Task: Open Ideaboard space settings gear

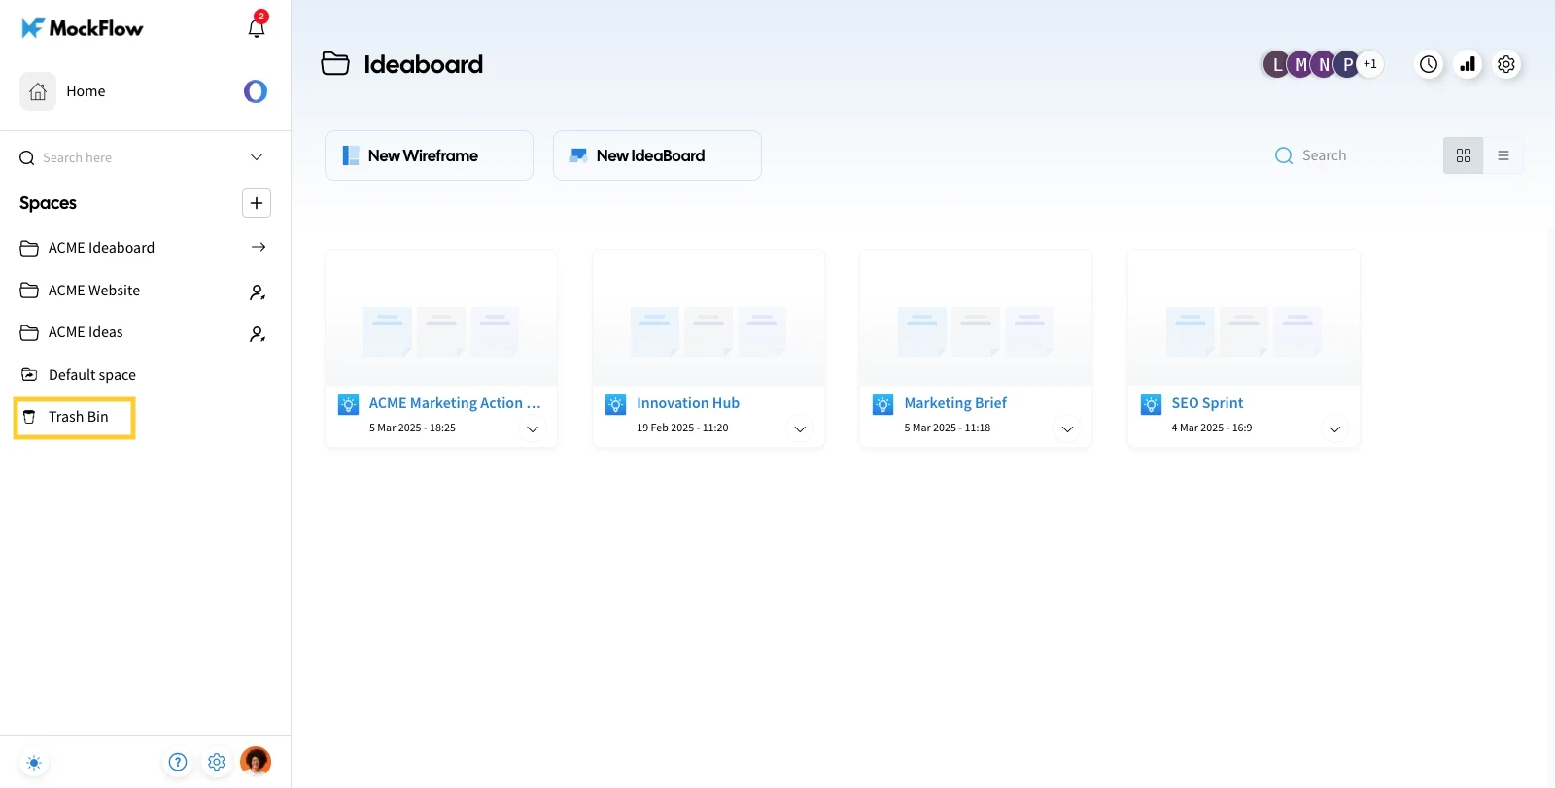Action: point(1506,64)
